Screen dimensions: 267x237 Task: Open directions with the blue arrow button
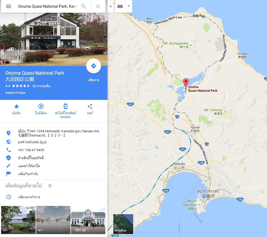(x=94, y=66)
